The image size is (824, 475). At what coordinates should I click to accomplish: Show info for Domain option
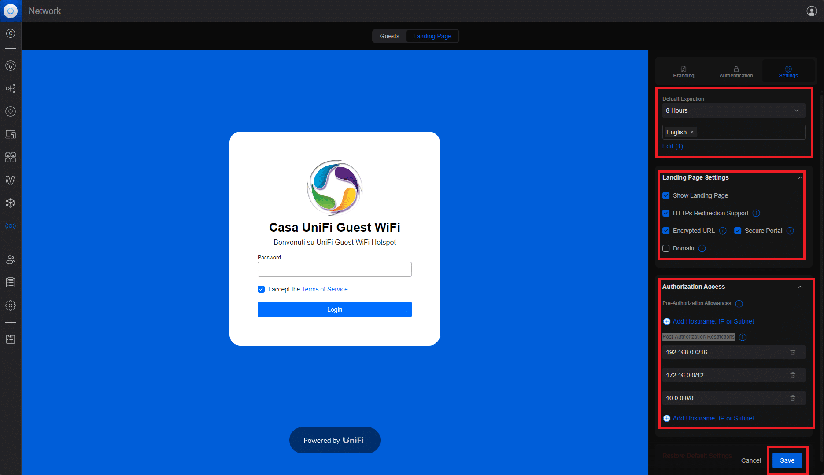(x=702, y=248)
